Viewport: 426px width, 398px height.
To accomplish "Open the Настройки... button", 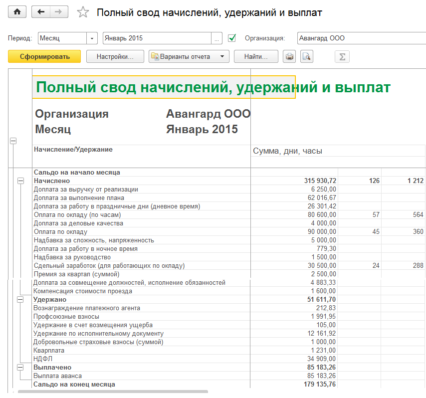I will tap(115, 56).
